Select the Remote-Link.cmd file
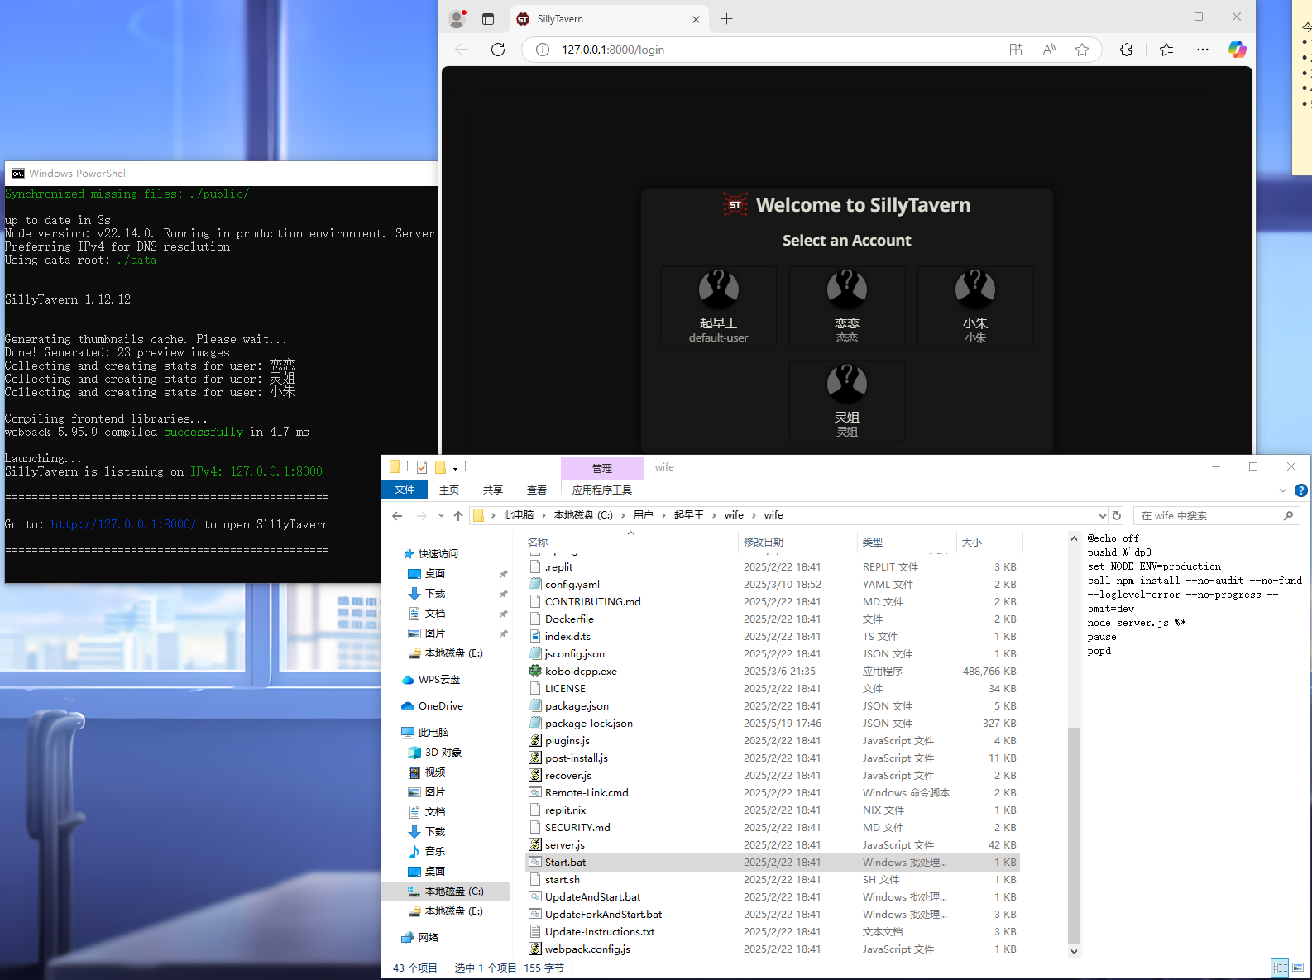The width and height of the screenshot is (1312, 980). pos(587,793)
